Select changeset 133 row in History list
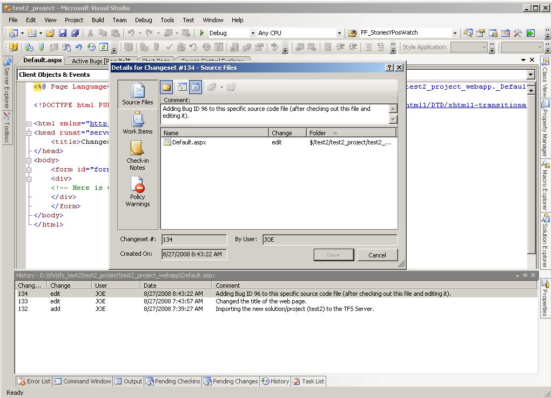Screen dimensions: 552x398 277,301
